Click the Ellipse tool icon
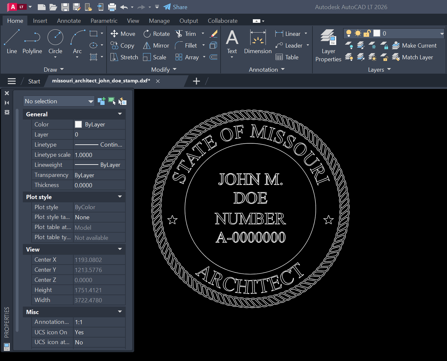 click(94, 45)
